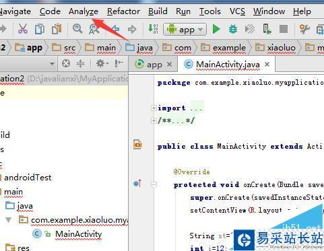
Task: Open the project view type dropdown
Action: [x=52, y=64]
